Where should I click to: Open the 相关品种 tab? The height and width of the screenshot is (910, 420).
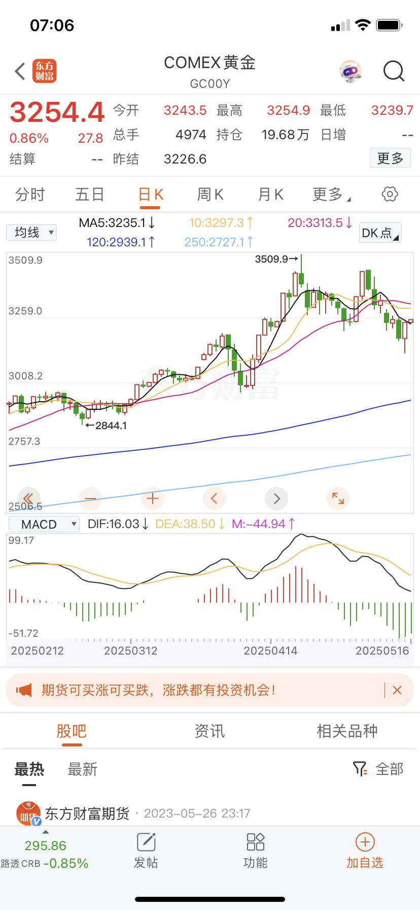pyautogui.click(x=347, y=731)
